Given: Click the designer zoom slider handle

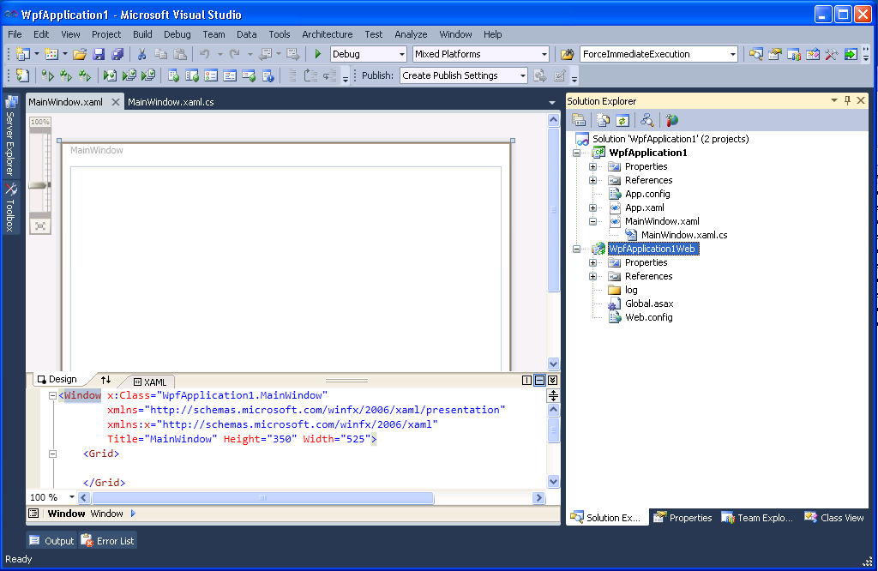Looking at the screenshot, I should (39, 185).
